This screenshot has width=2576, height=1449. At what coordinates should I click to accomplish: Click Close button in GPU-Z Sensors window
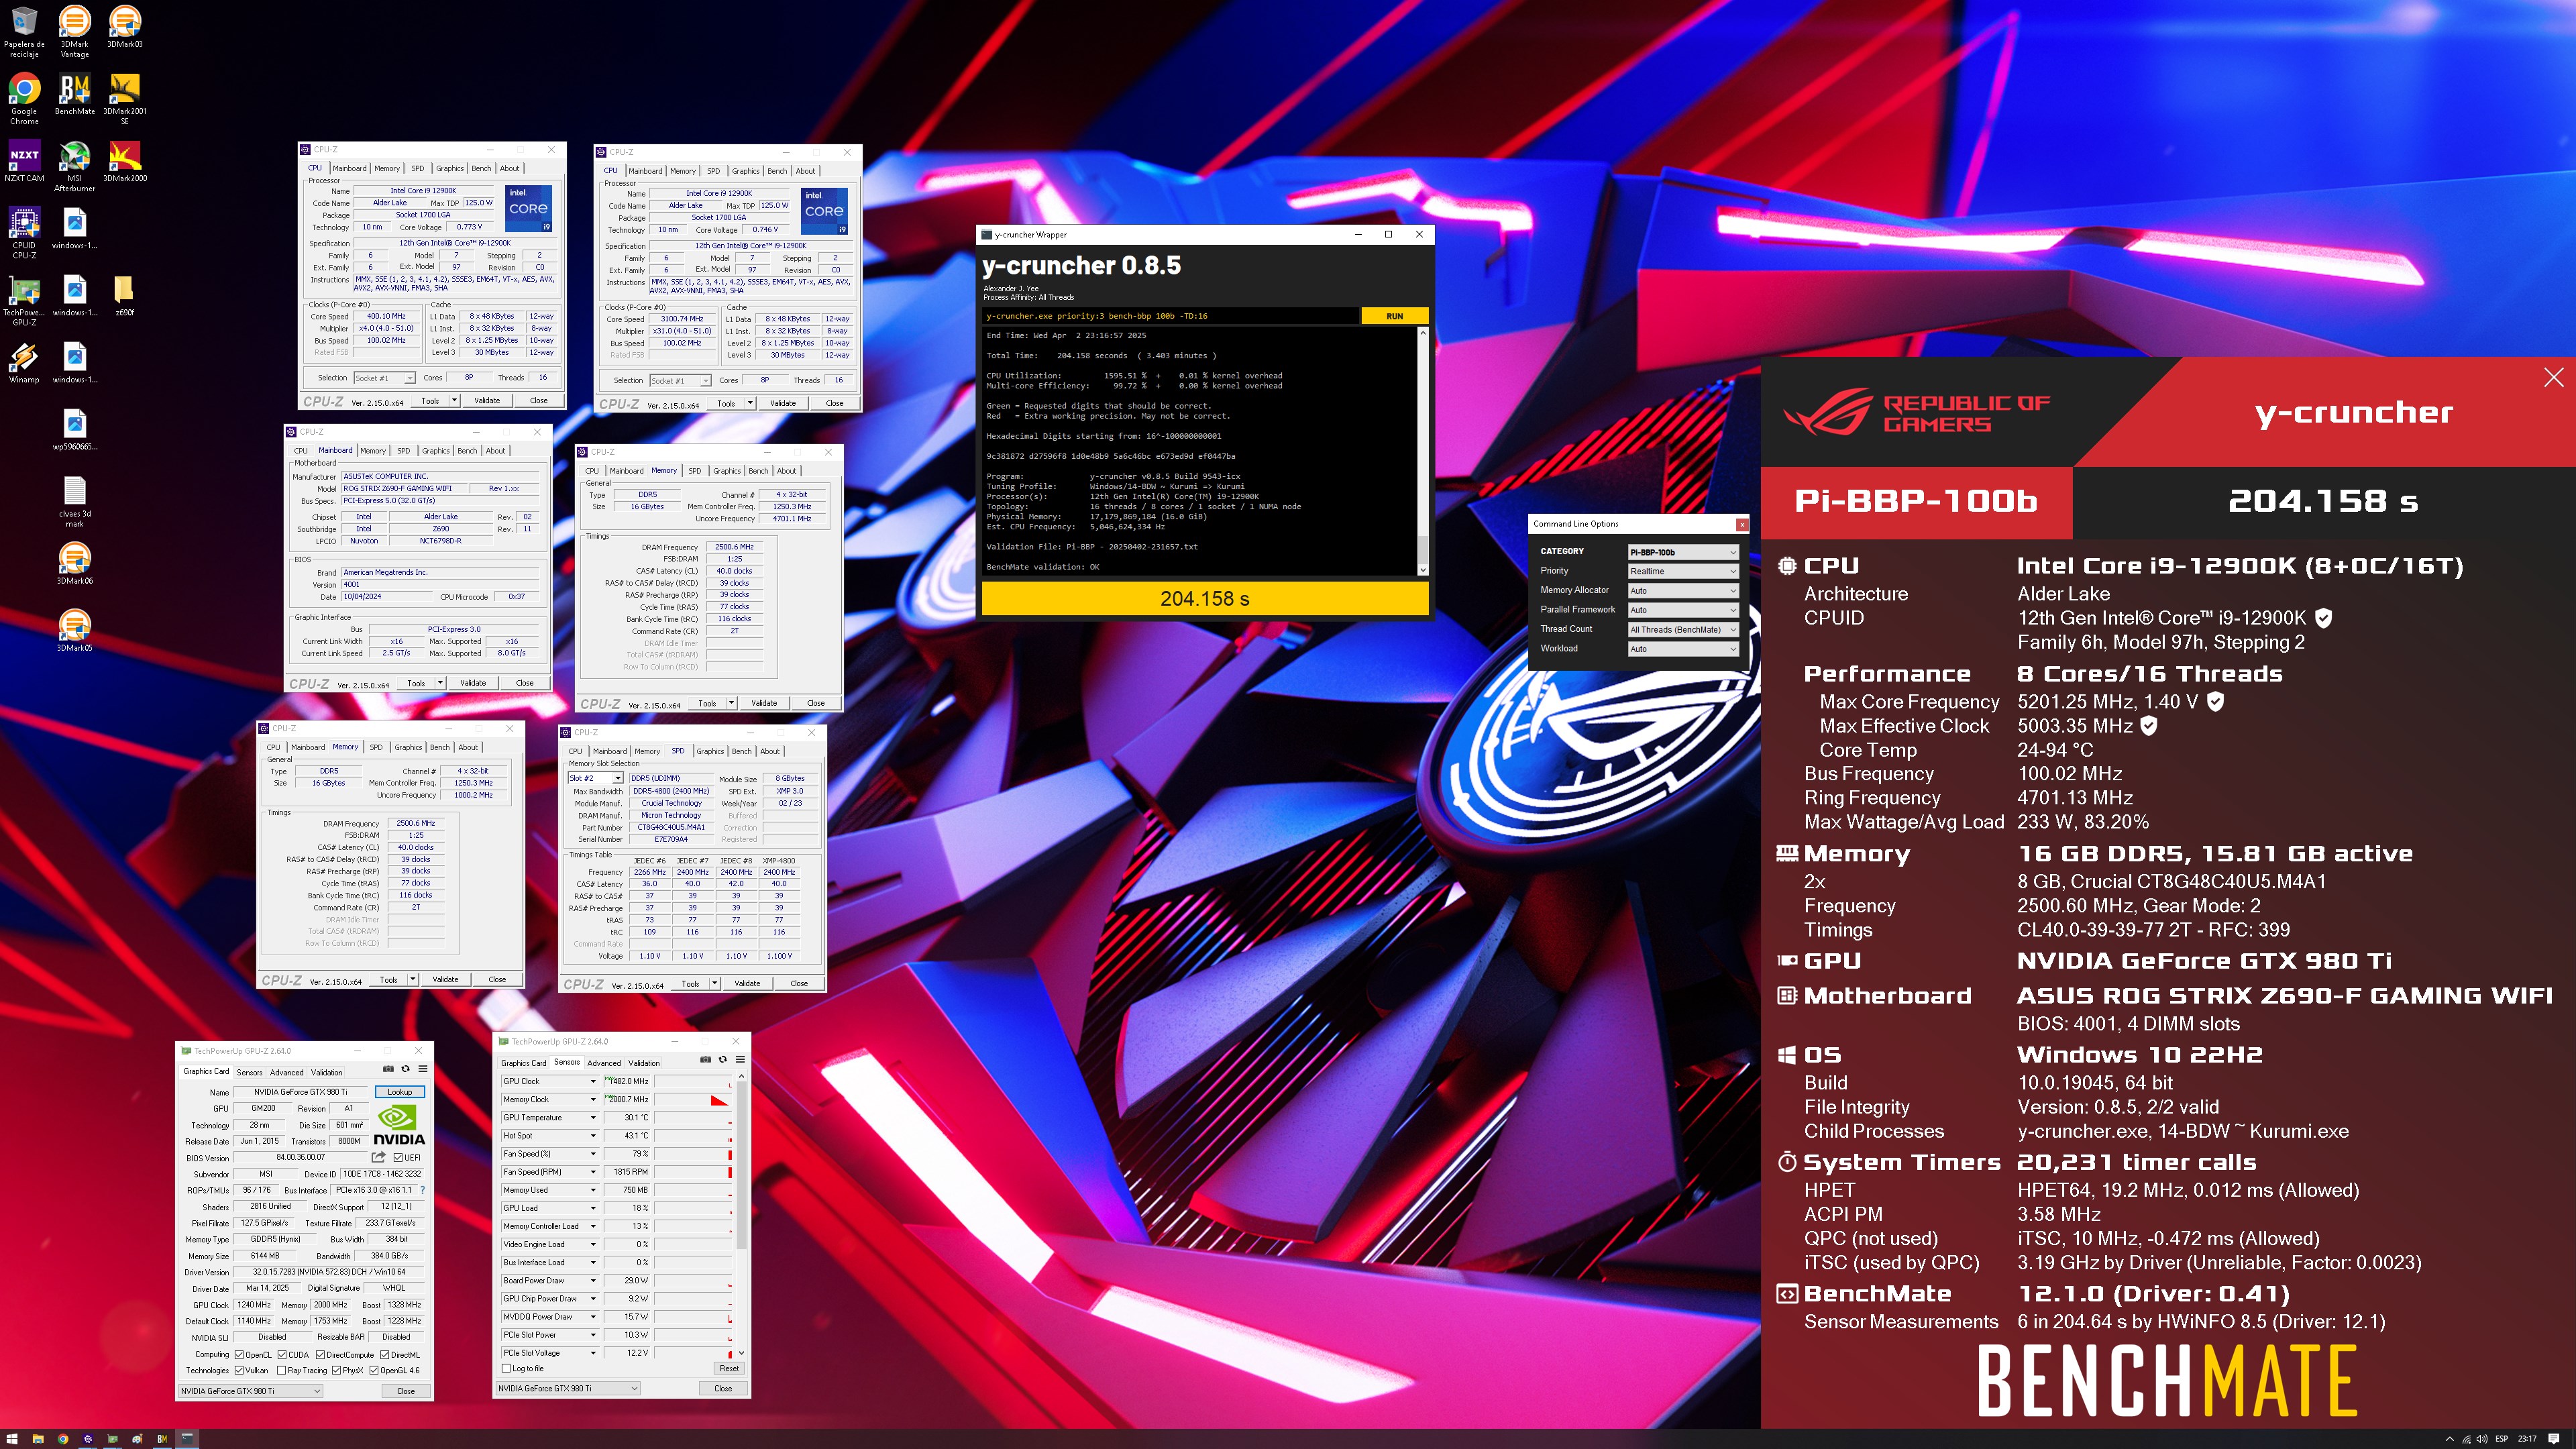point(723,1389)
